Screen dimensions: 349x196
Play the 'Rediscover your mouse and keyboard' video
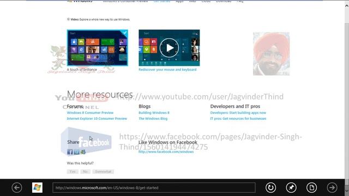point(169,48)
